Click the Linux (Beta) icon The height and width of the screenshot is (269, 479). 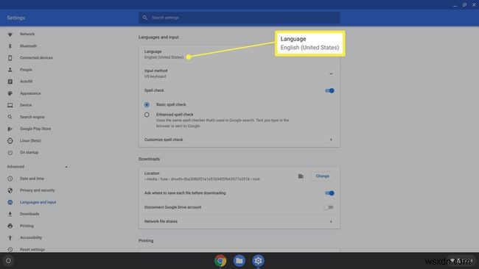pyautogui.click(x=10, y=140)
